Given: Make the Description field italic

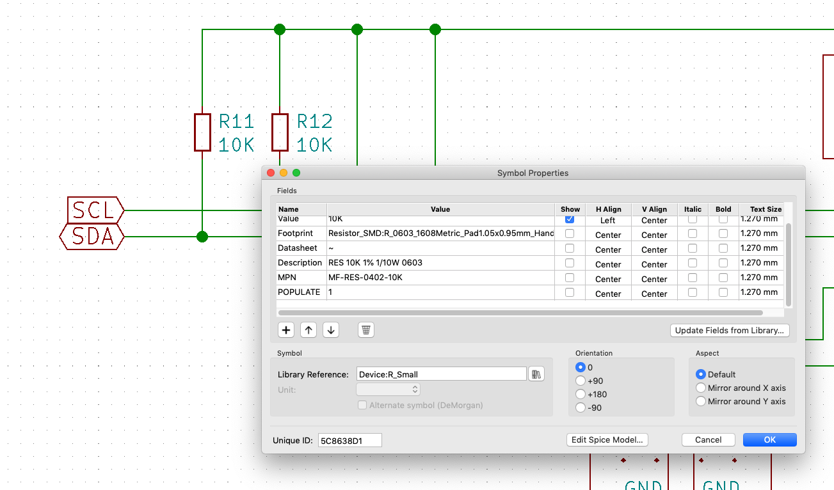Looking at the screenshot, I should (x=692, y=263).
